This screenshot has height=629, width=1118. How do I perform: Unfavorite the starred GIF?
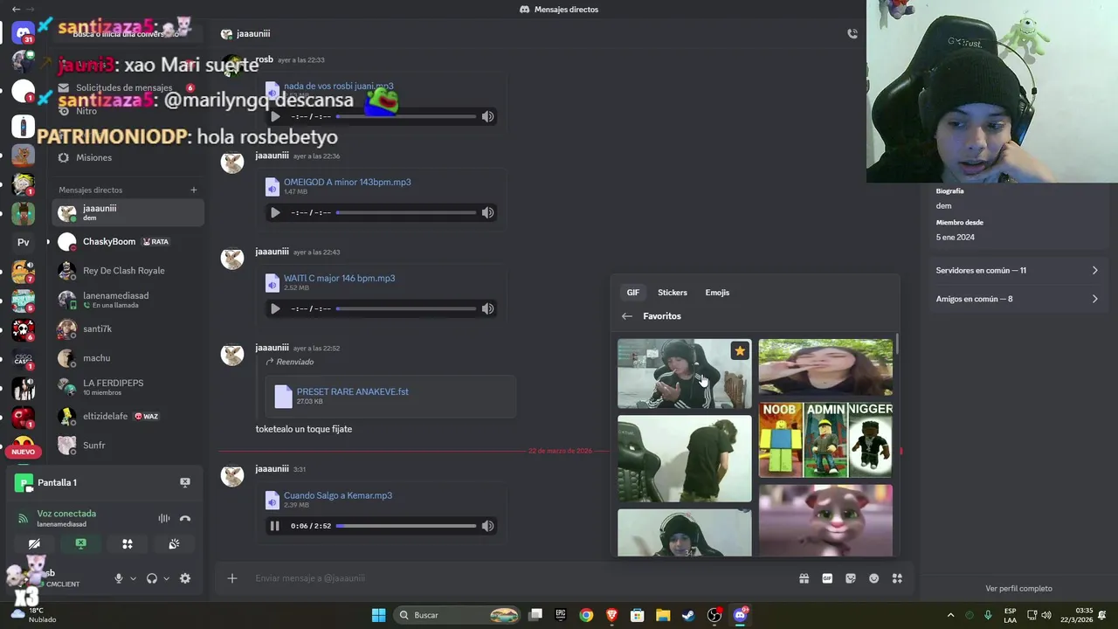(740, 350)
